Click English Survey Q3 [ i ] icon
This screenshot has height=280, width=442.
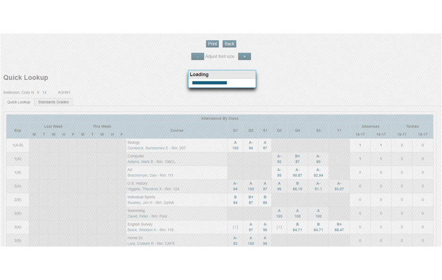coord(279,227)
